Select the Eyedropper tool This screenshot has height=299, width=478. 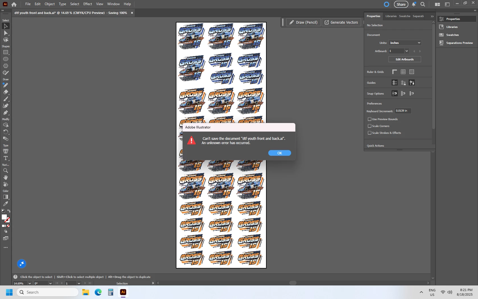tap(6, 204)
